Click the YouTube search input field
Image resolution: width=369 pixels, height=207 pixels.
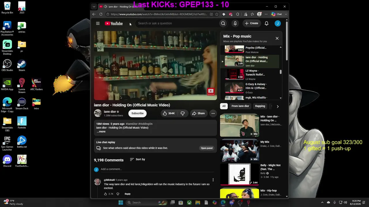tap(178, 23)
